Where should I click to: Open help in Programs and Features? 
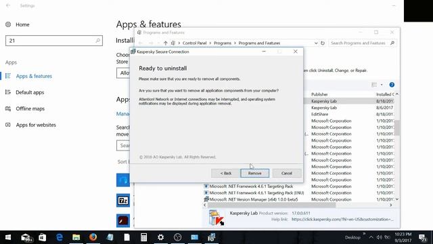click(x=392, y=85)
